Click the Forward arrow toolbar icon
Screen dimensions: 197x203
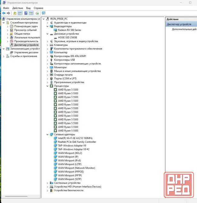tap(8, 13)
